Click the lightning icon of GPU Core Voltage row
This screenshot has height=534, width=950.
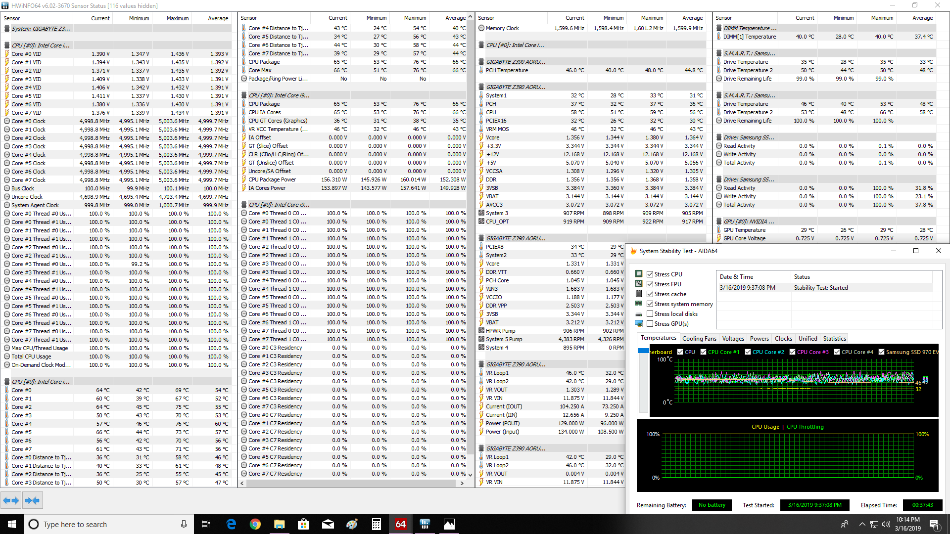click(719, 238)
